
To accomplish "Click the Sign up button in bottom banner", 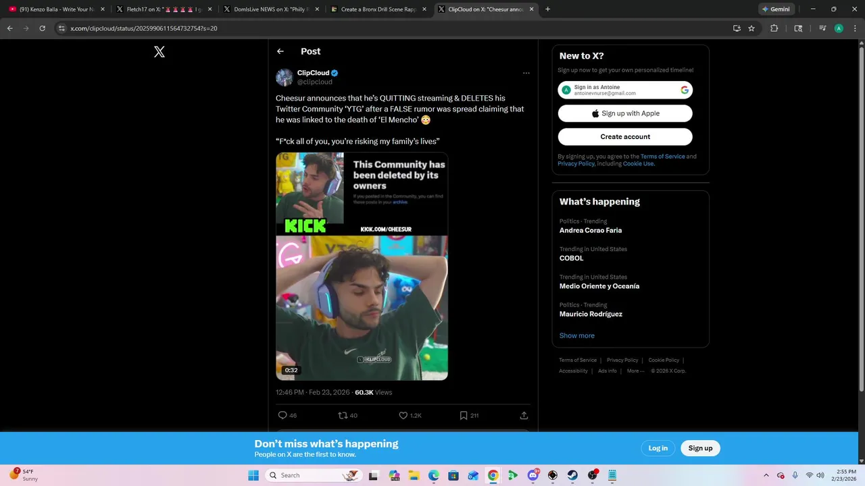I will pyautogui.click(x=700, y=448).
